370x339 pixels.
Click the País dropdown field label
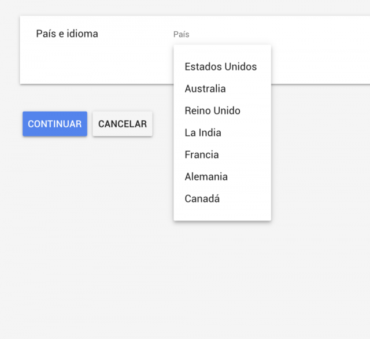pos(181,35)
